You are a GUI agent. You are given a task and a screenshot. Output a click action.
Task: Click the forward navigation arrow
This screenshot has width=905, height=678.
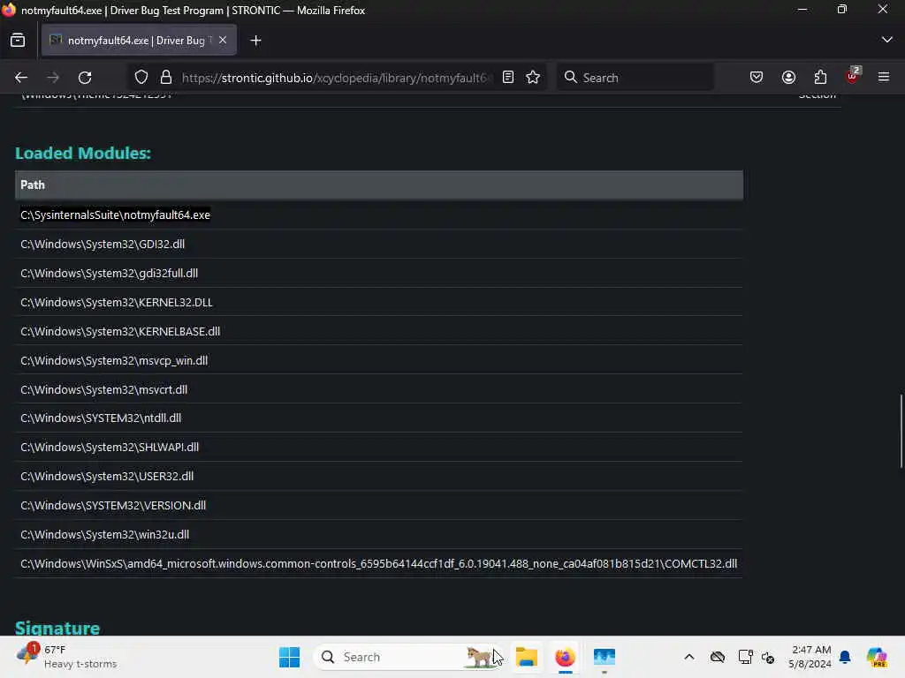pyautogui.click(x=53, y=78)
